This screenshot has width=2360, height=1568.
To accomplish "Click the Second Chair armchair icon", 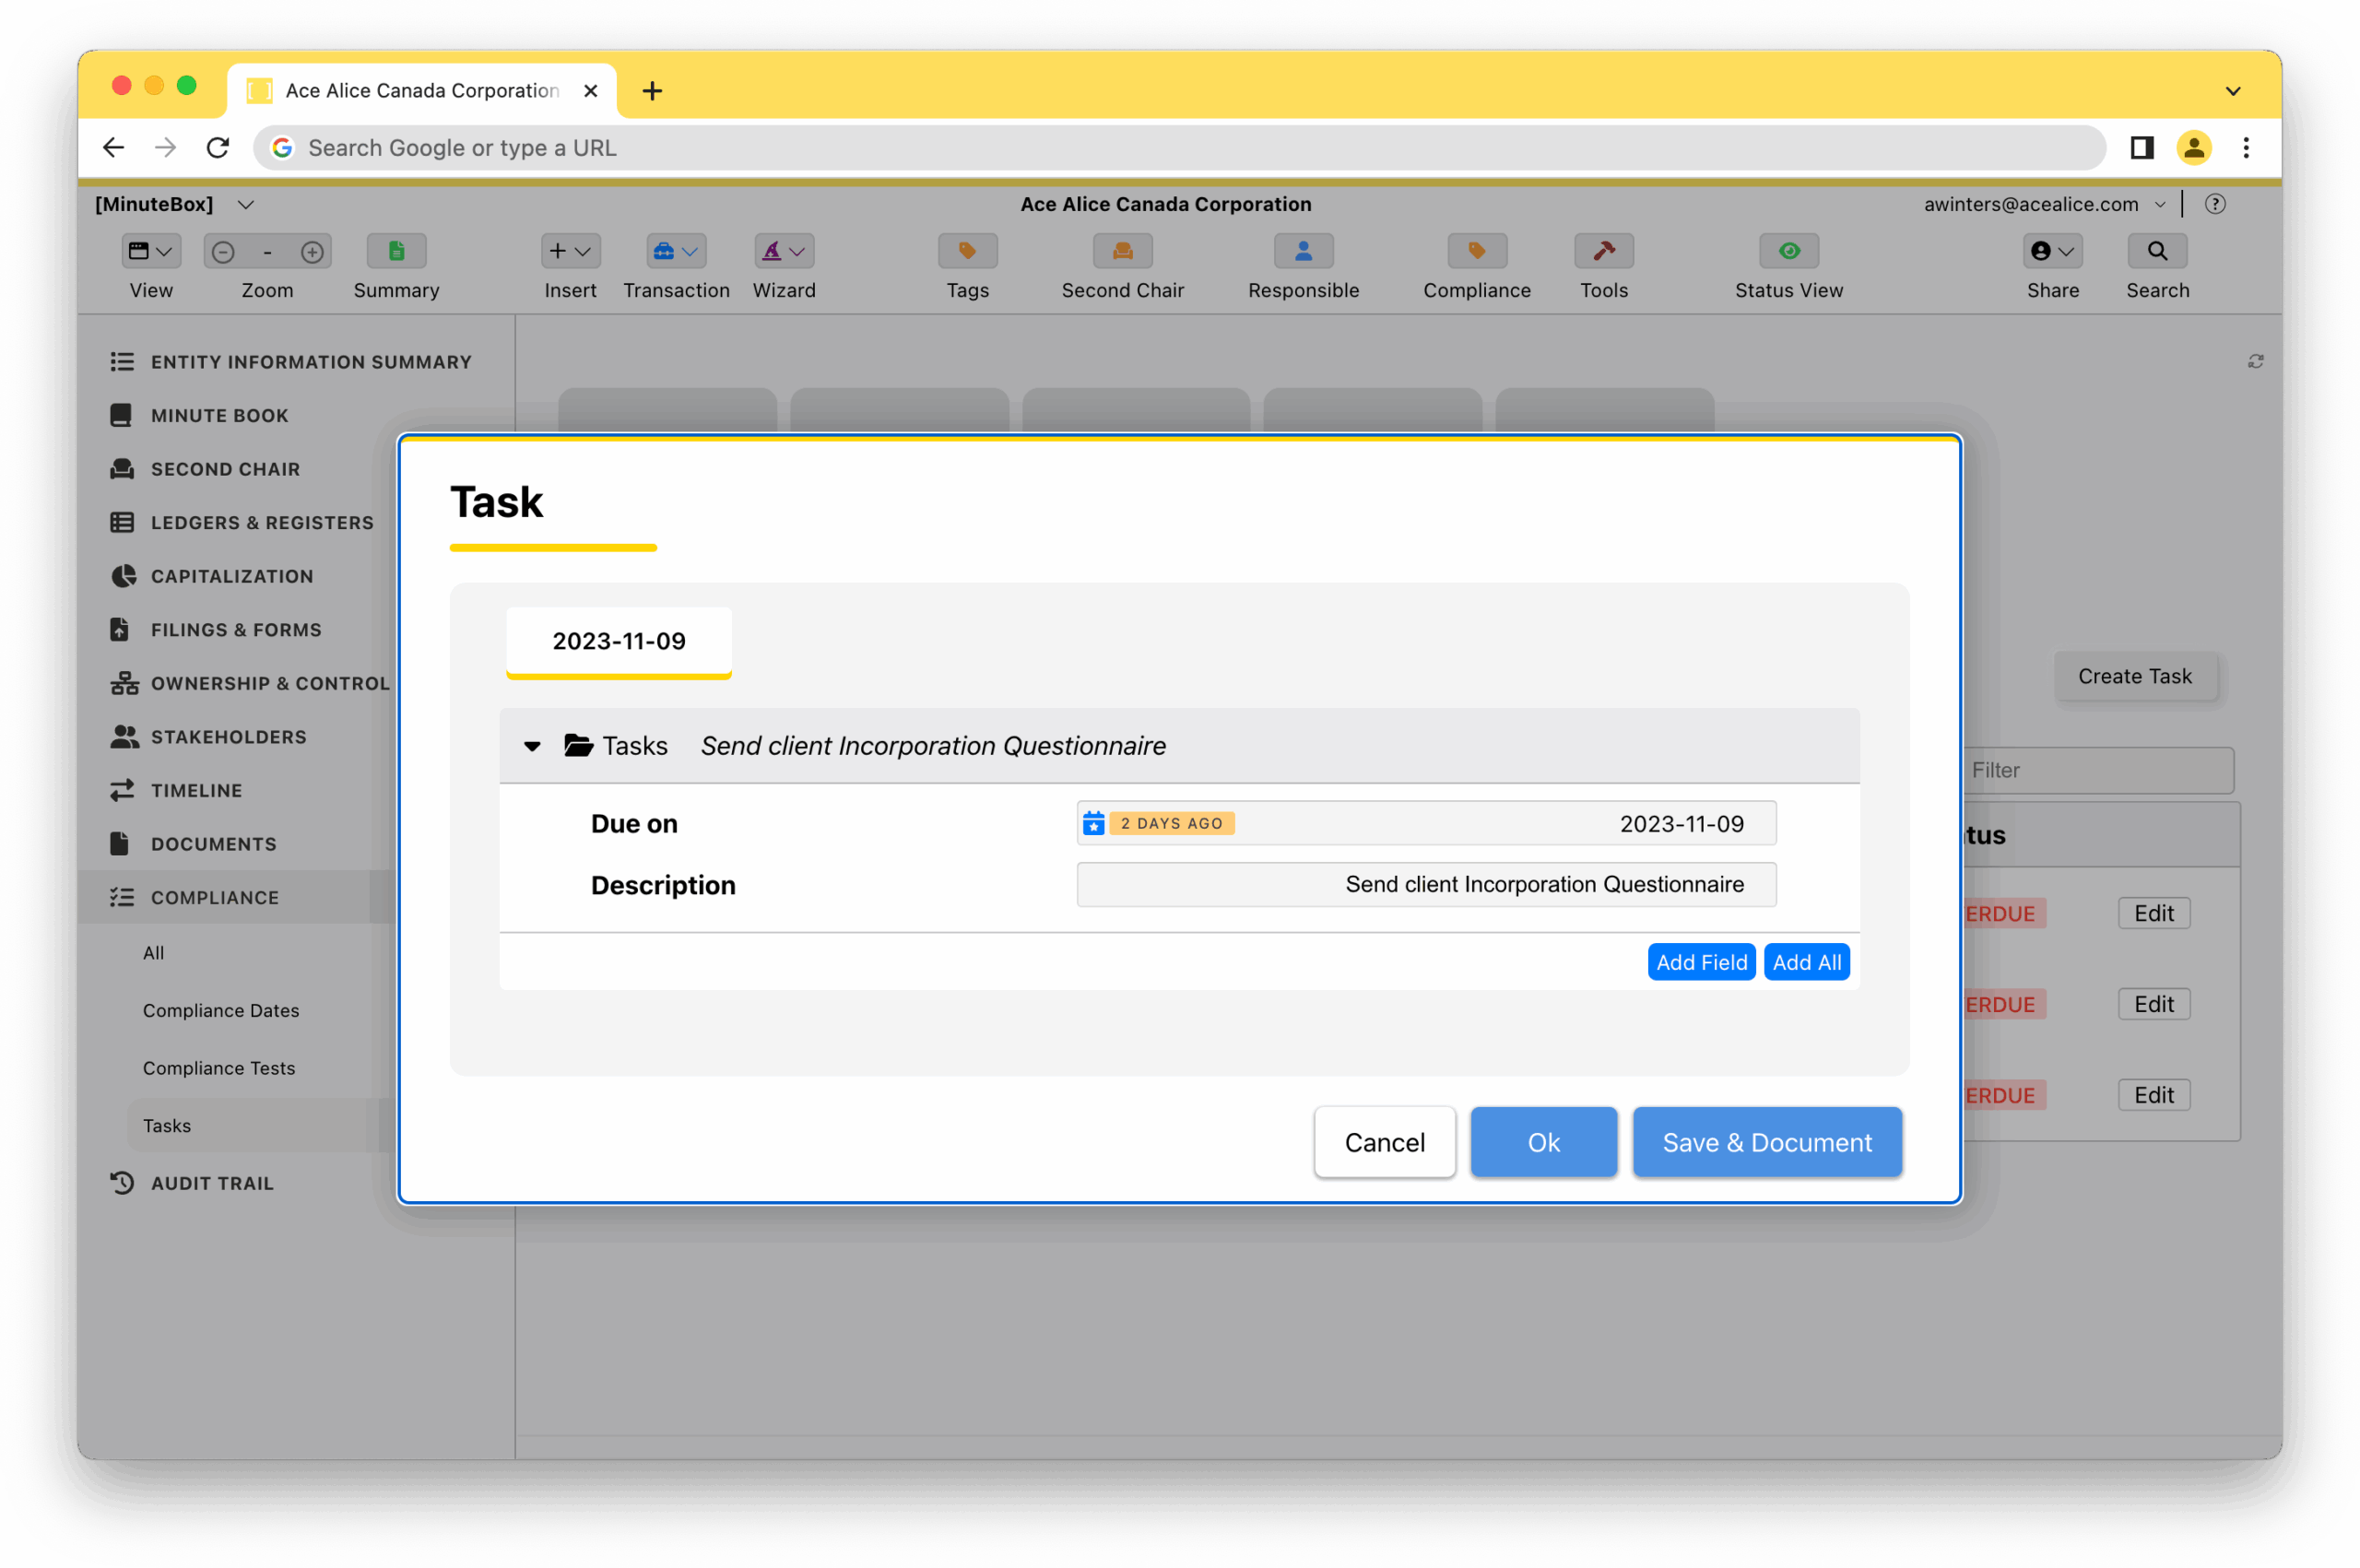I will coord(1122,251).
